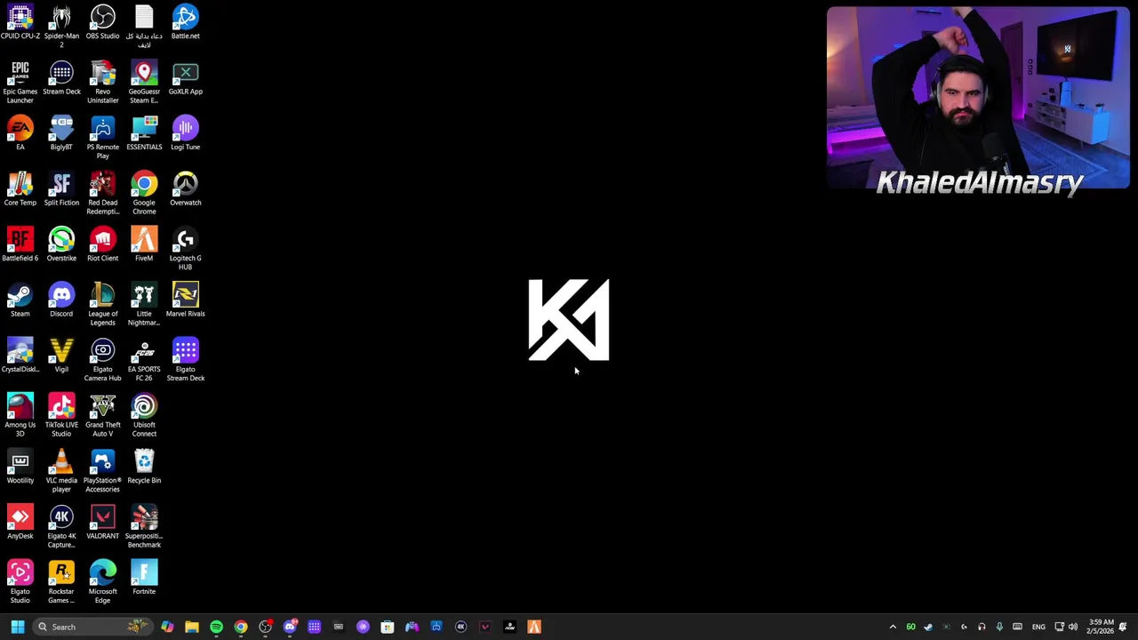Screen dimensions: 1138x640
Task: Open Spotify from the taskbar
Action: (x=216, y=627)
